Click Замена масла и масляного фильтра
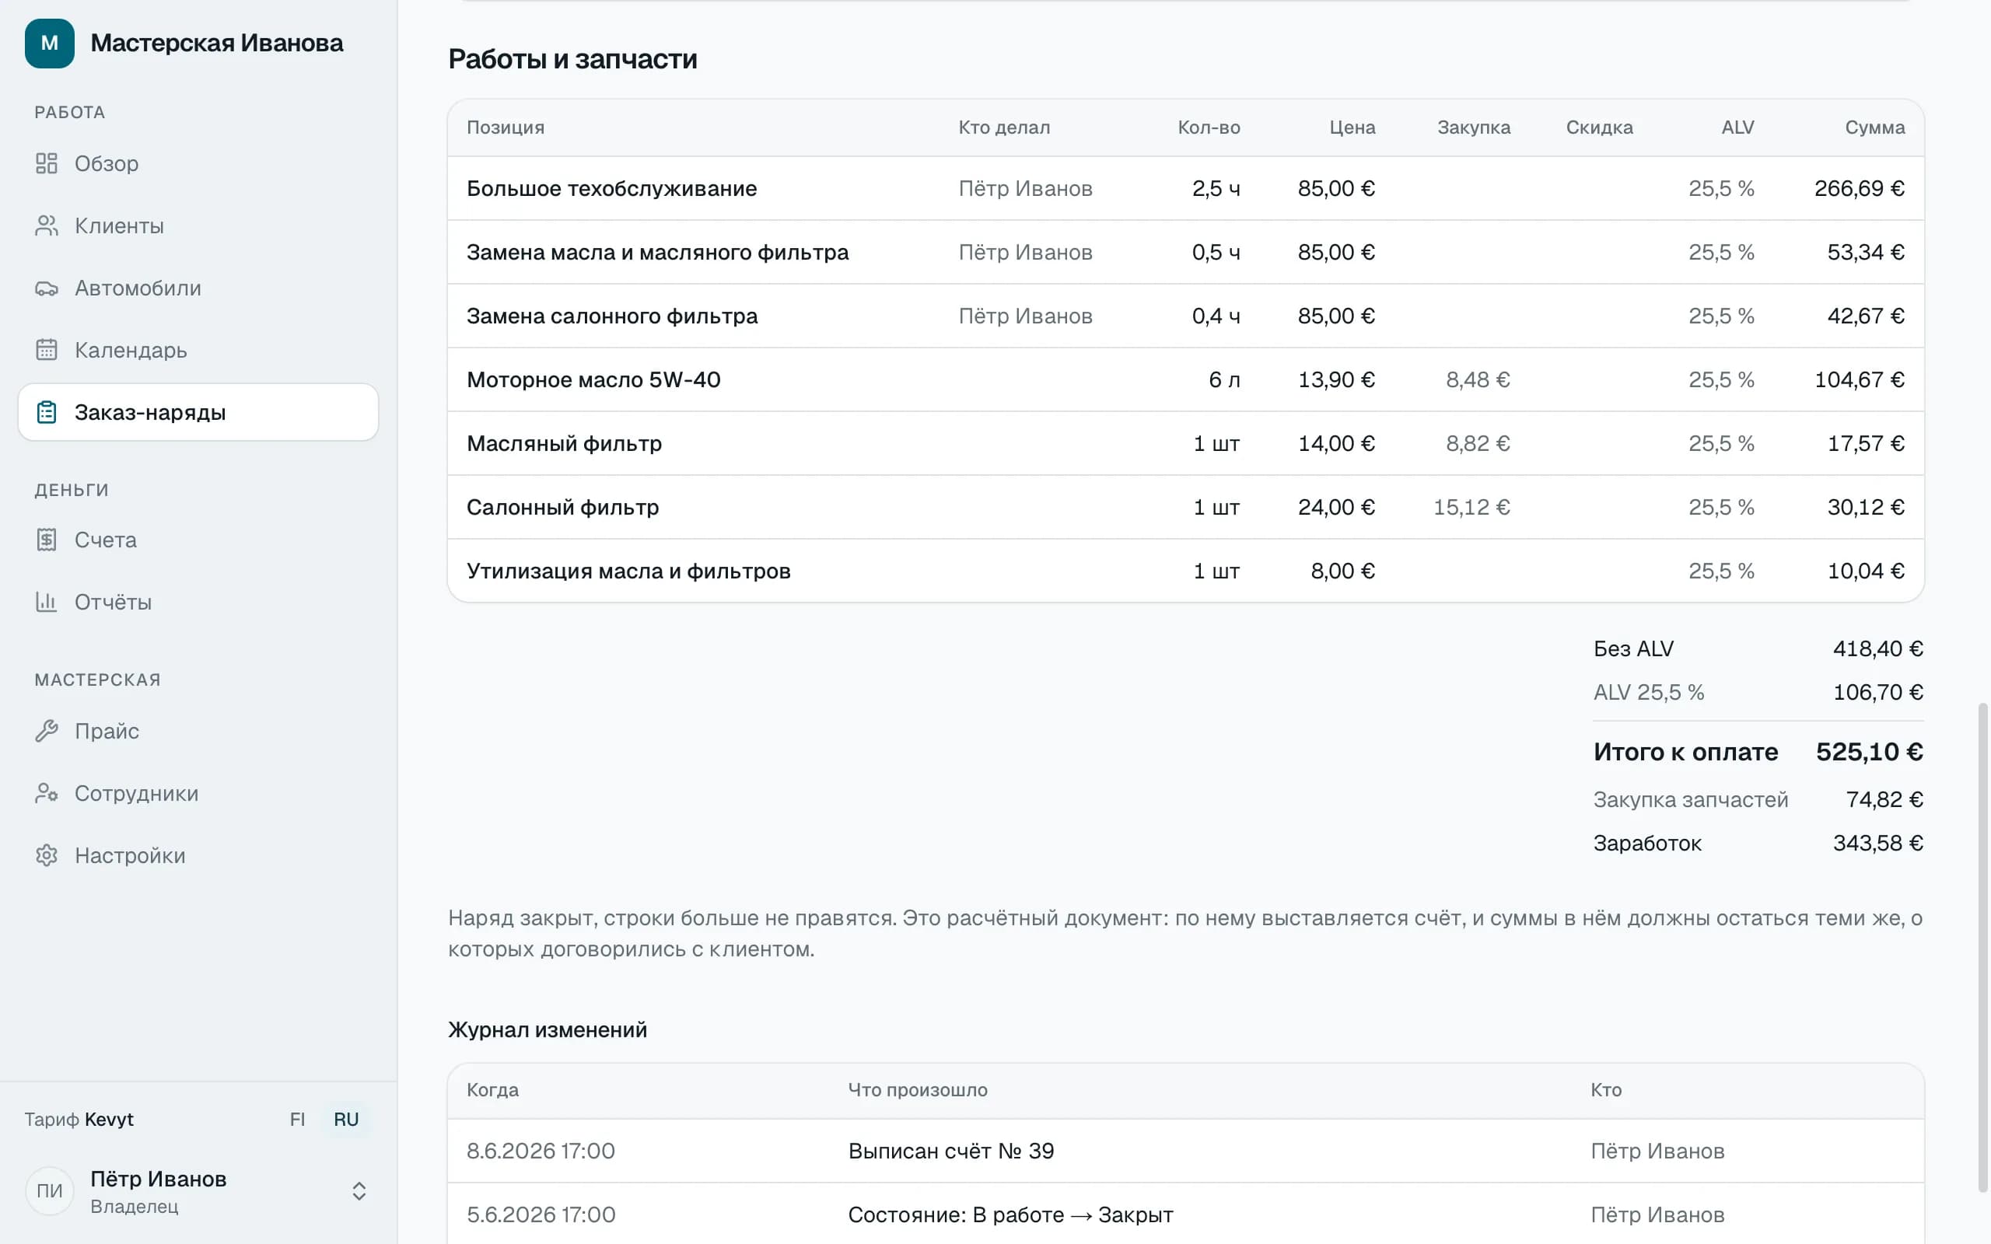 pyautogui.click(x=657, y=252)
